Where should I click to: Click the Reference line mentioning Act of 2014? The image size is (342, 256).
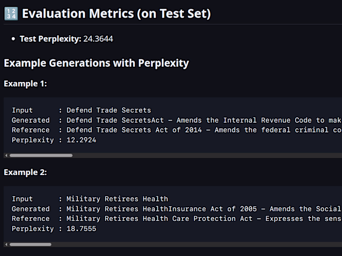tap(176, 130)
